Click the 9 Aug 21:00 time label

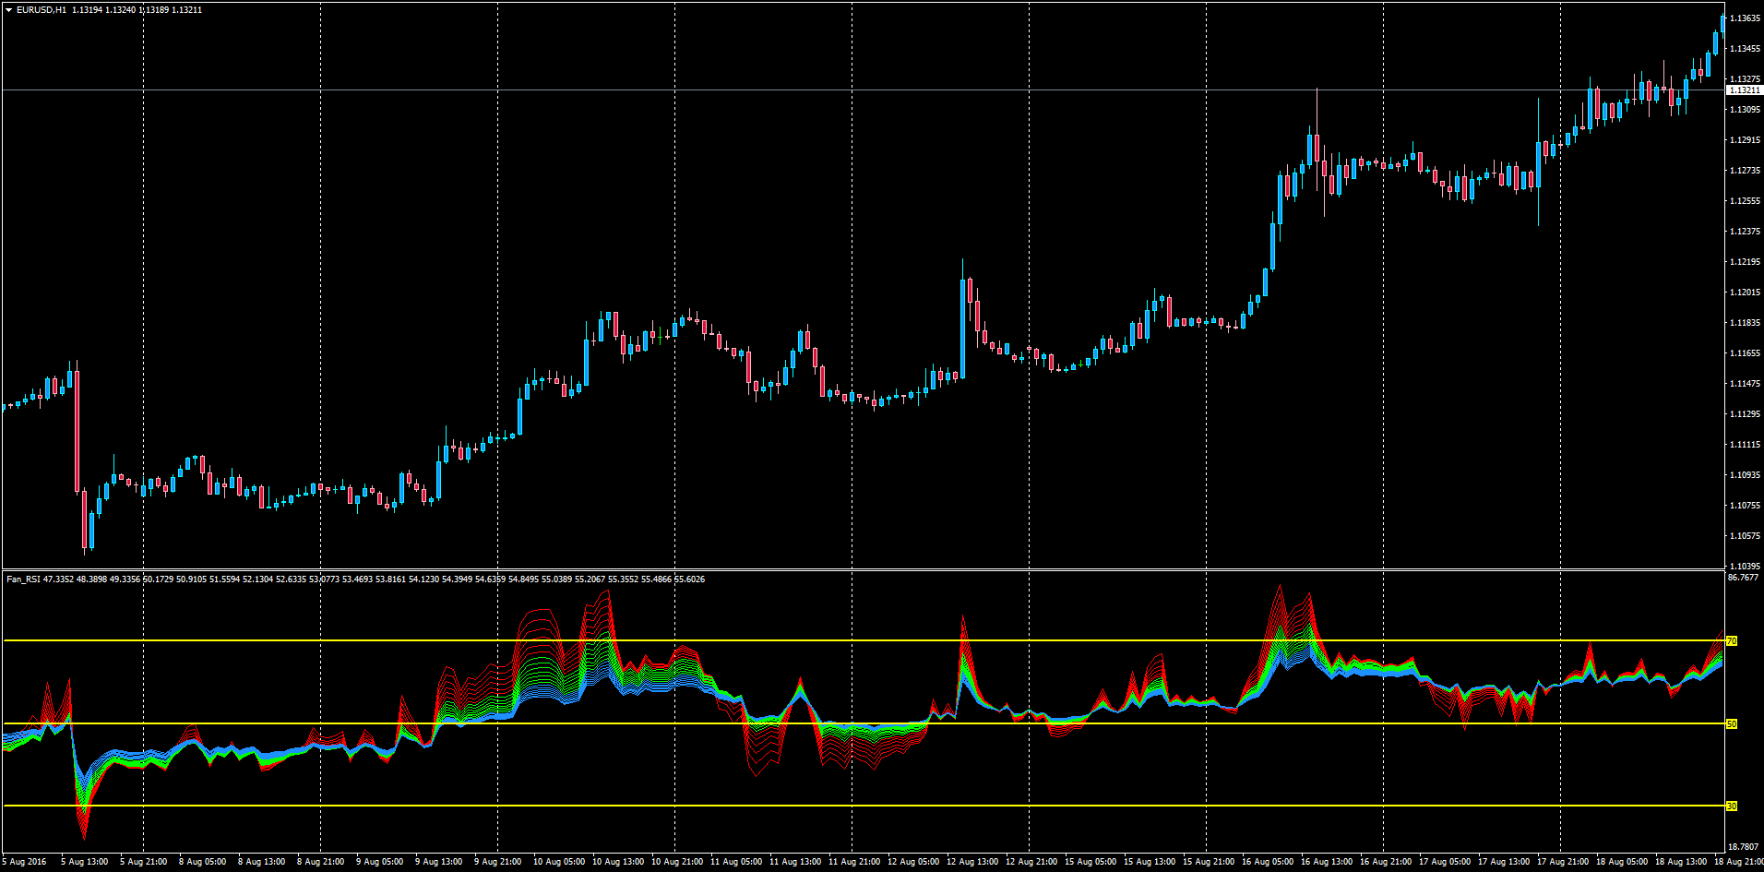pos(498,862)
